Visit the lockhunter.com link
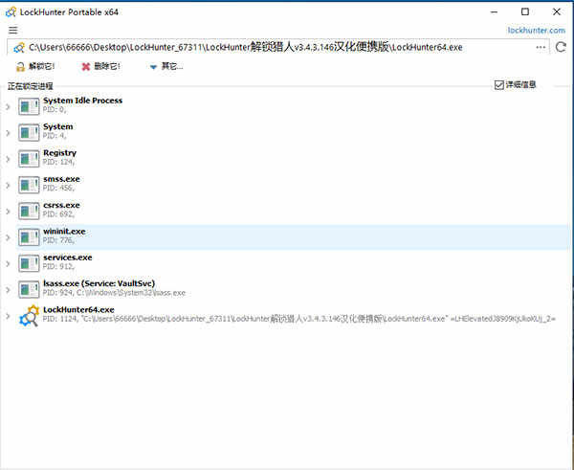Viewport: 574px width, 470px height. [x=536, y=30]
